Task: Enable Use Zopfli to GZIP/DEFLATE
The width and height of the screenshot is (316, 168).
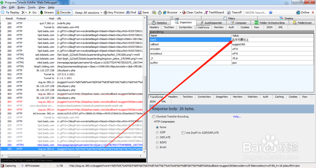Action: [183, 133]
